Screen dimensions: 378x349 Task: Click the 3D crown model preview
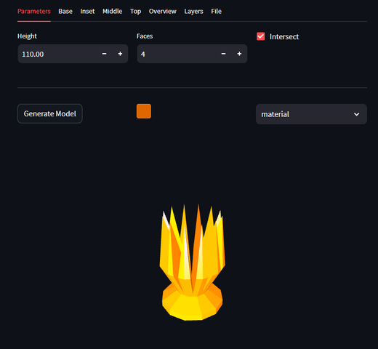(x=192, y=262)
